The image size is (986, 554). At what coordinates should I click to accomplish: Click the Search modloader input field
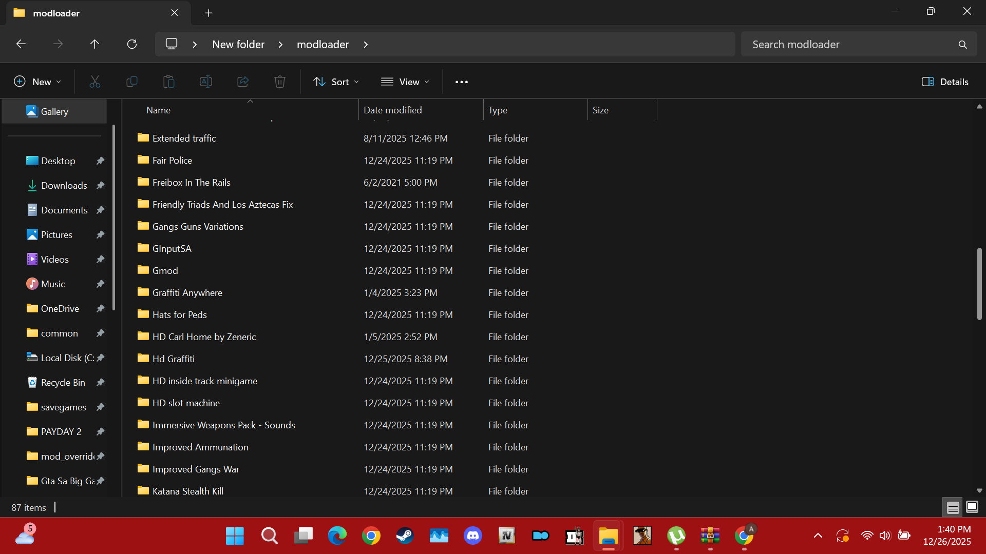[847, 44]
